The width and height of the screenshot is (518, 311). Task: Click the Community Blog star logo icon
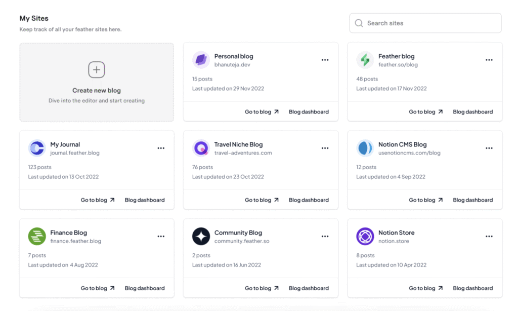[x=201, y=237]
